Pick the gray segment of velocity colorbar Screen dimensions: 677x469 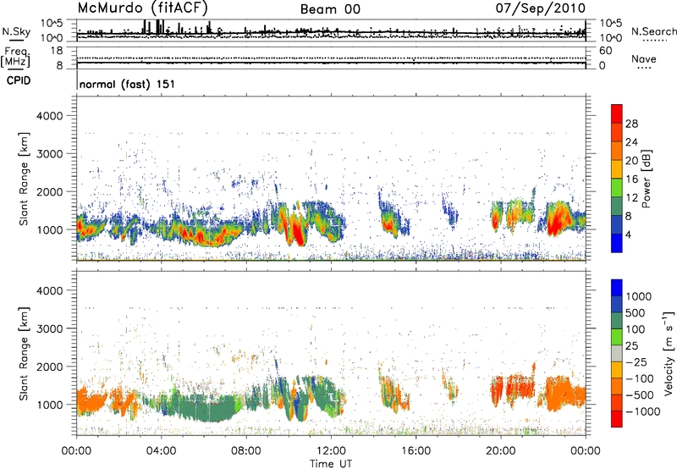[617, 353]
